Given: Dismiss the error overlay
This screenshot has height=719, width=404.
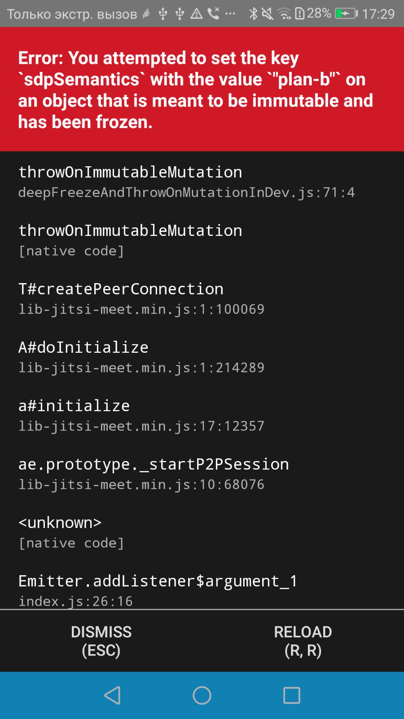Looking at the screenshot, I should (101, 640).
